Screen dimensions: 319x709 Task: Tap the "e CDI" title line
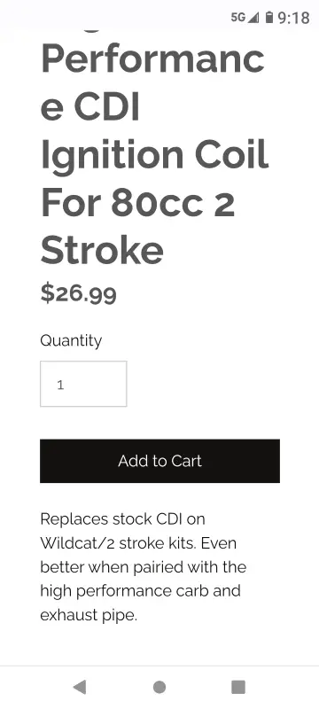click(x=89, y=107)
